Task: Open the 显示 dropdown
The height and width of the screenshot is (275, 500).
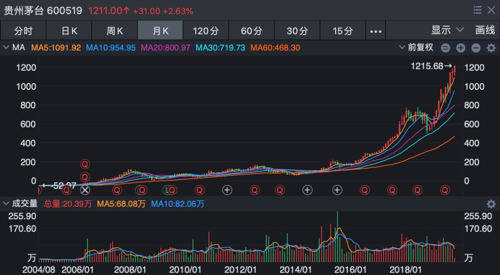Action: (x=447, y=30)
